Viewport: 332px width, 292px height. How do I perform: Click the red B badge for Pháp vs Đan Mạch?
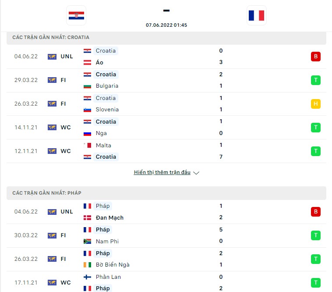[315, 212]
